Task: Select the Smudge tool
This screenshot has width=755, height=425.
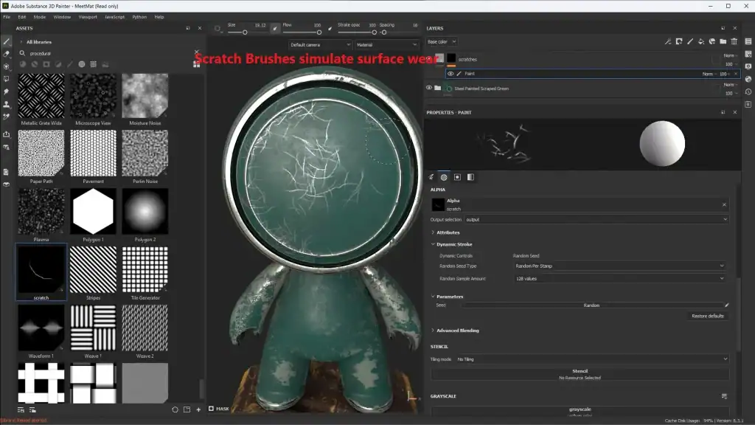Action: coord(7,91)
